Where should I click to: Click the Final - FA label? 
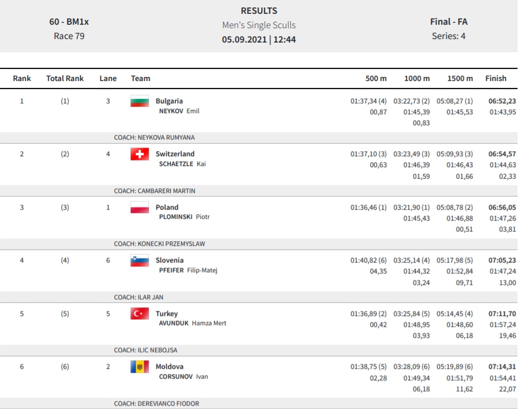[448, 22]
